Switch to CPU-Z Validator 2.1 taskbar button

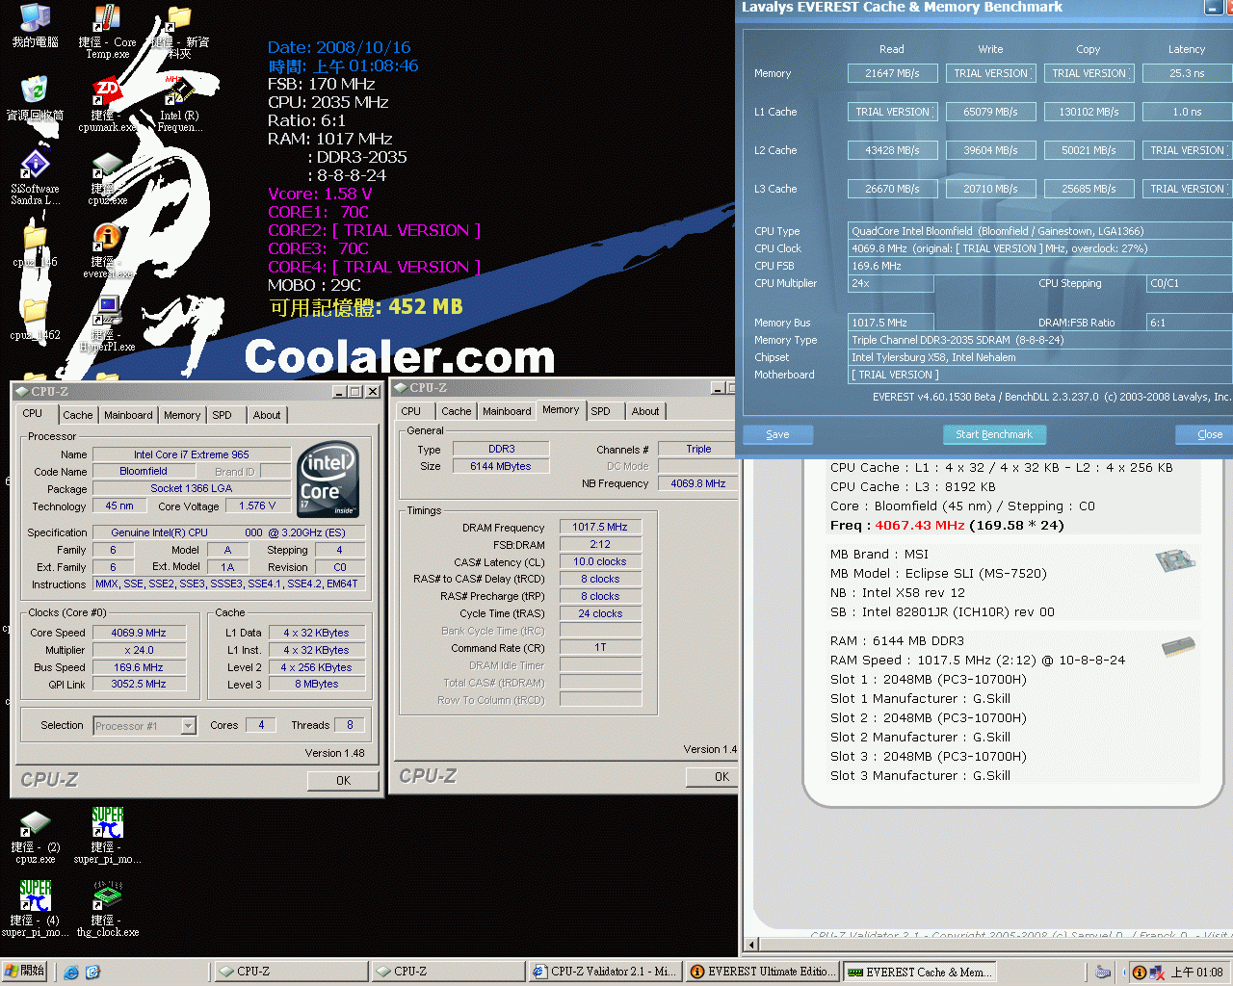[x=606, y=972]
